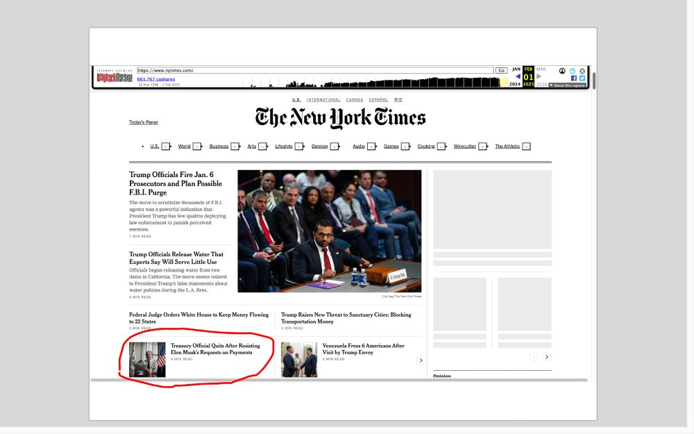Open the Lifestyle nav section

coord(284,146)
